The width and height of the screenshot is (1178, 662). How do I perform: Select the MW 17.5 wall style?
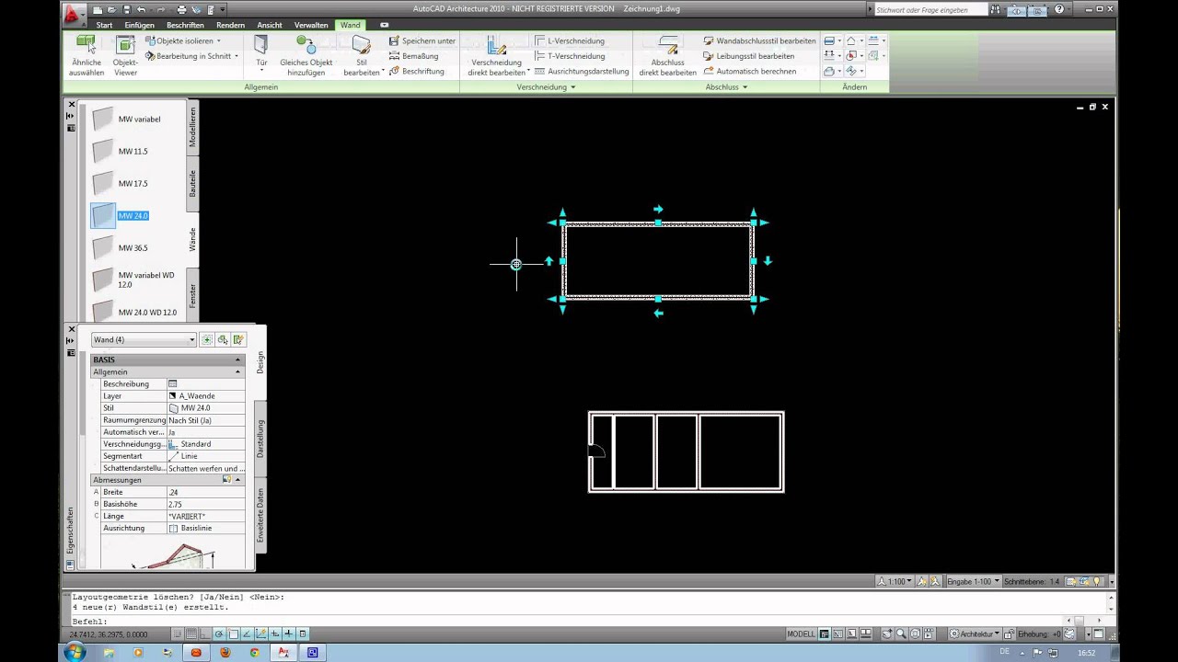click(x=121, y=183)
